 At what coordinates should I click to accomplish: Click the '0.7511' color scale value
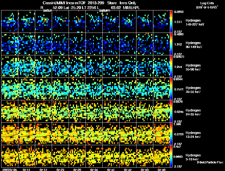[179, 89]
